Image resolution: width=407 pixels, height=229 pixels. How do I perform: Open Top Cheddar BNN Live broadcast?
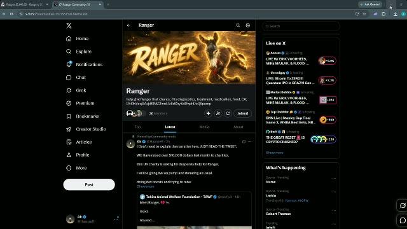(301, 118)
